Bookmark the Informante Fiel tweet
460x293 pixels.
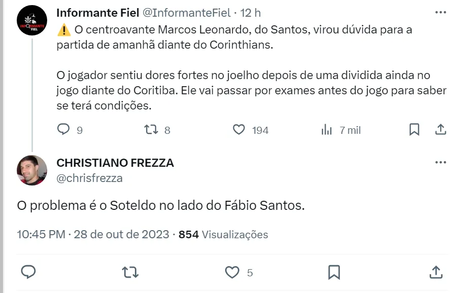click(x=414, y=130)
